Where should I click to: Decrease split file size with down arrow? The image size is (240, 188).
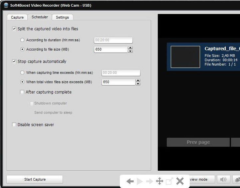[x=130, y=51]
